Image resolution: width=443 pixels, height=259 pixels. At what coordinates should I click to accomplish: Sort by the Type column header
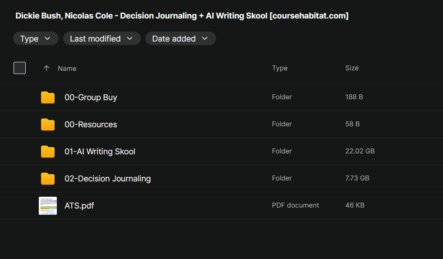click(280, 68)
